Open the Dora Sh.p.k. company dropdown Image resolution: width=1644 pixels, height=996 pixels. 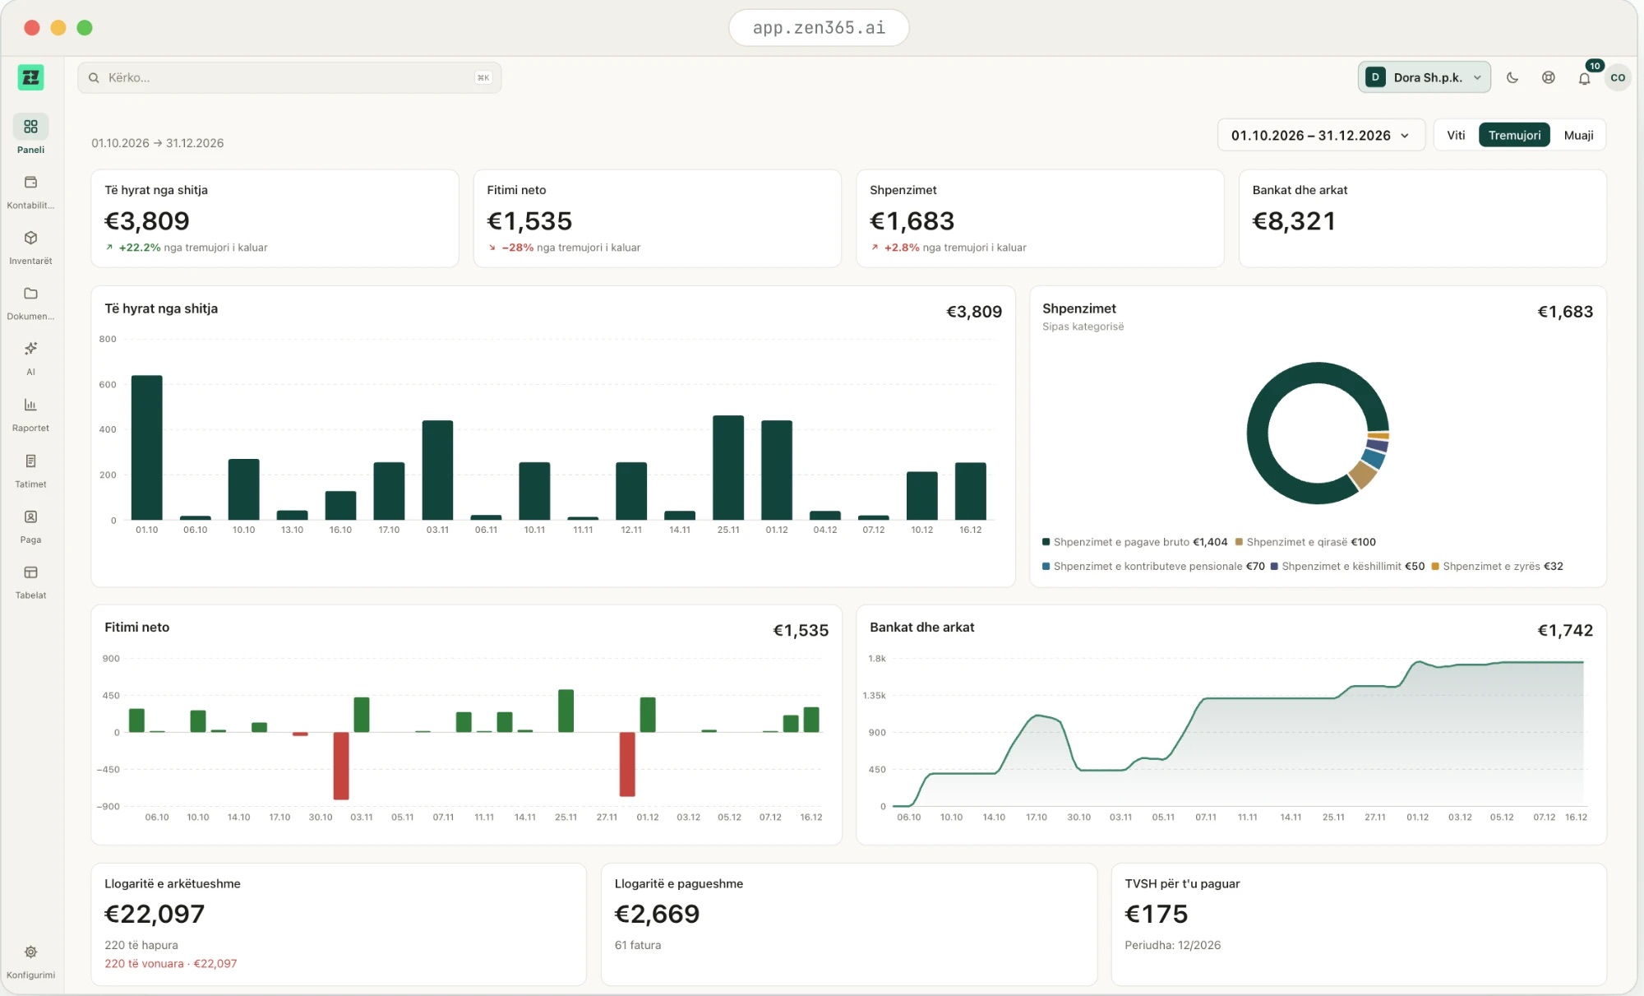[1424, 77]
